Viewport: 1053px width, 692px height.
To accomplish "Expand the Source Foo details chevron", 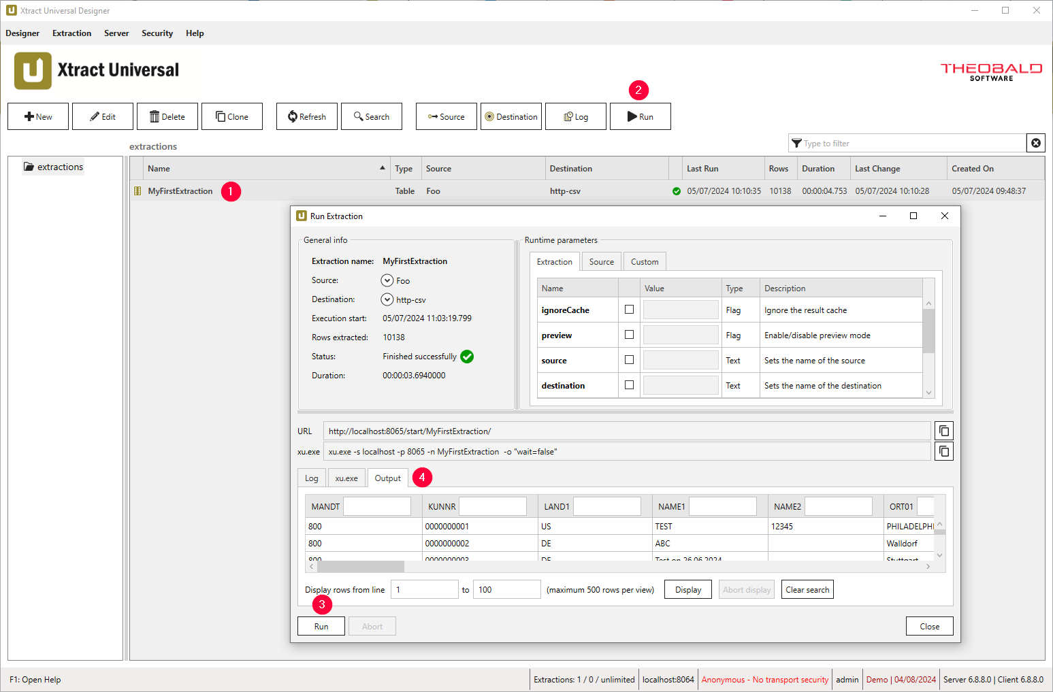I will click(387, 280).
